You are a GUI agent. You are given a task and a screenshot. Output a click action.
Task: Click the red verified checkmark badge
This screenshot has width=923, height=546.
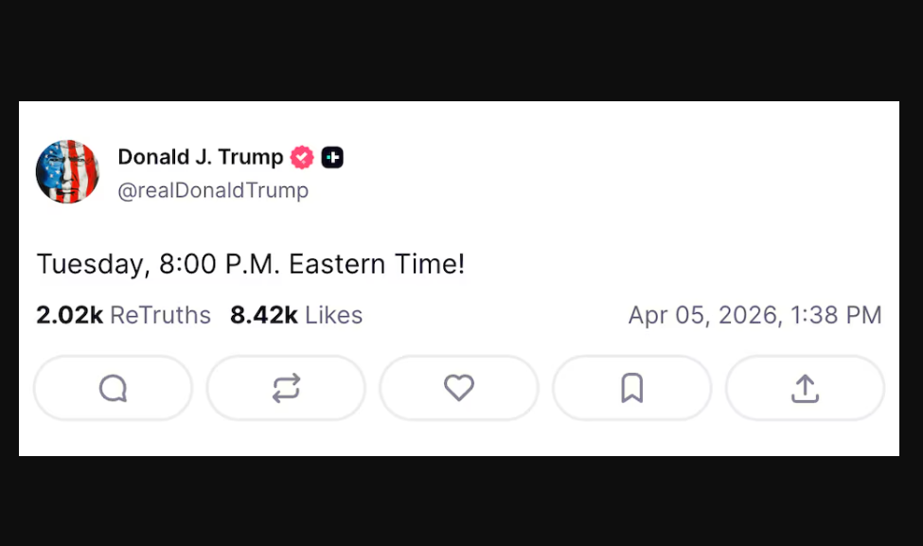point(302,157)
